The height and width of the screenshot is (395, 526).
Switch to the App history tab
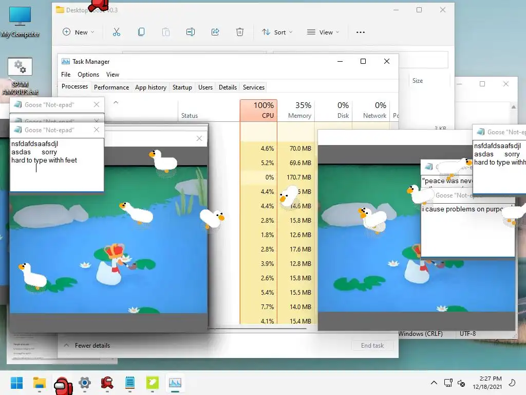click(x=151, y=87)
